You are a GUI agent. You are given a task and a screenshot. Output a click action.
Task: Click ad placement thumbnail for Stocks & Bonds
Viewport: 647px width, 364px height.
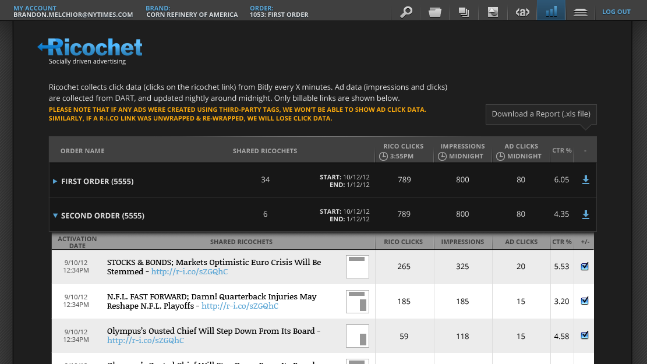tap(358, 267)
